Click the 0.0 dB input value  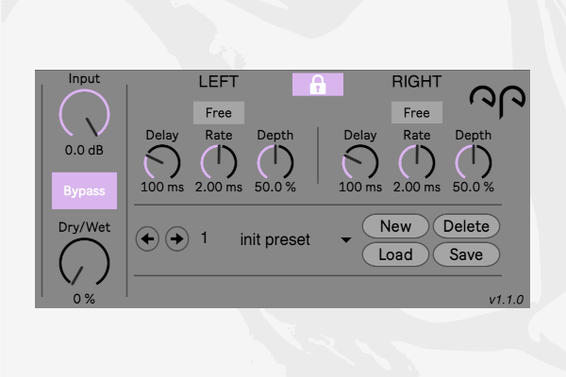coord(84,150)
